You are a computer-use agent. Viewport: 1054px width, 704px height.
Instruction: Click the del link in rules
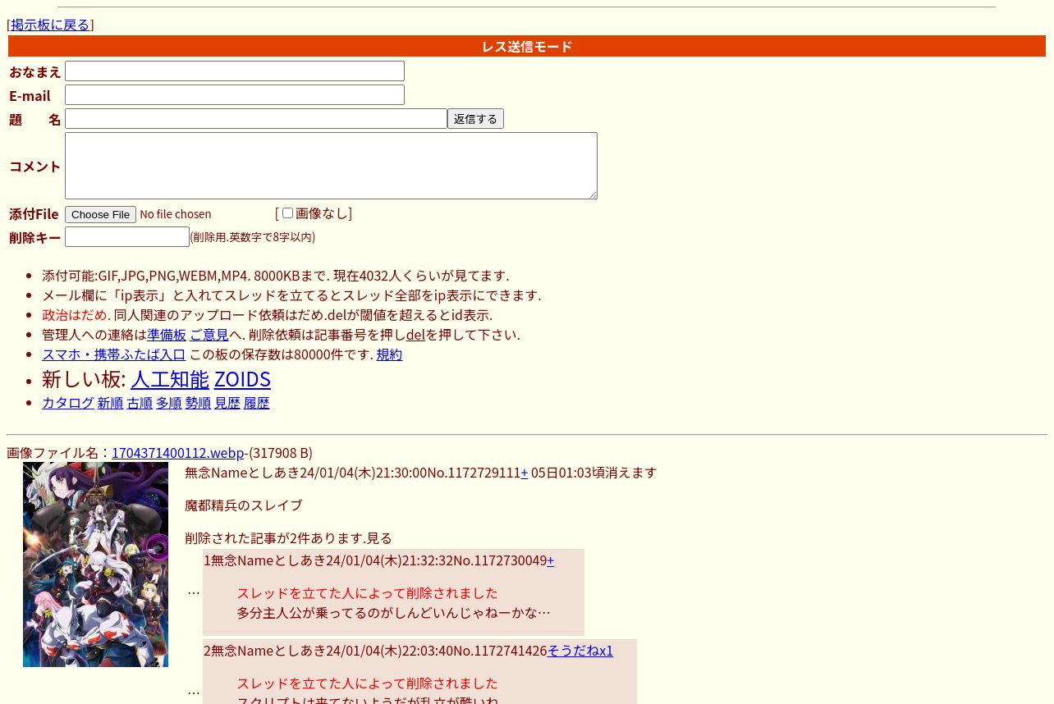[x=415, y=335]
